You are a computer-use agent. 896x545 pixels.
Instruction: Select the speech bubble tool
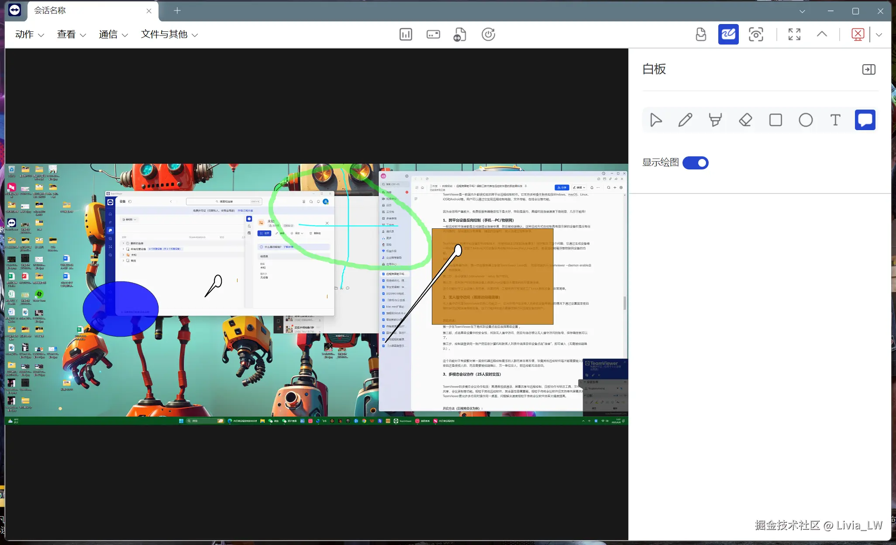pyautogui.click(x=865, y=120)
